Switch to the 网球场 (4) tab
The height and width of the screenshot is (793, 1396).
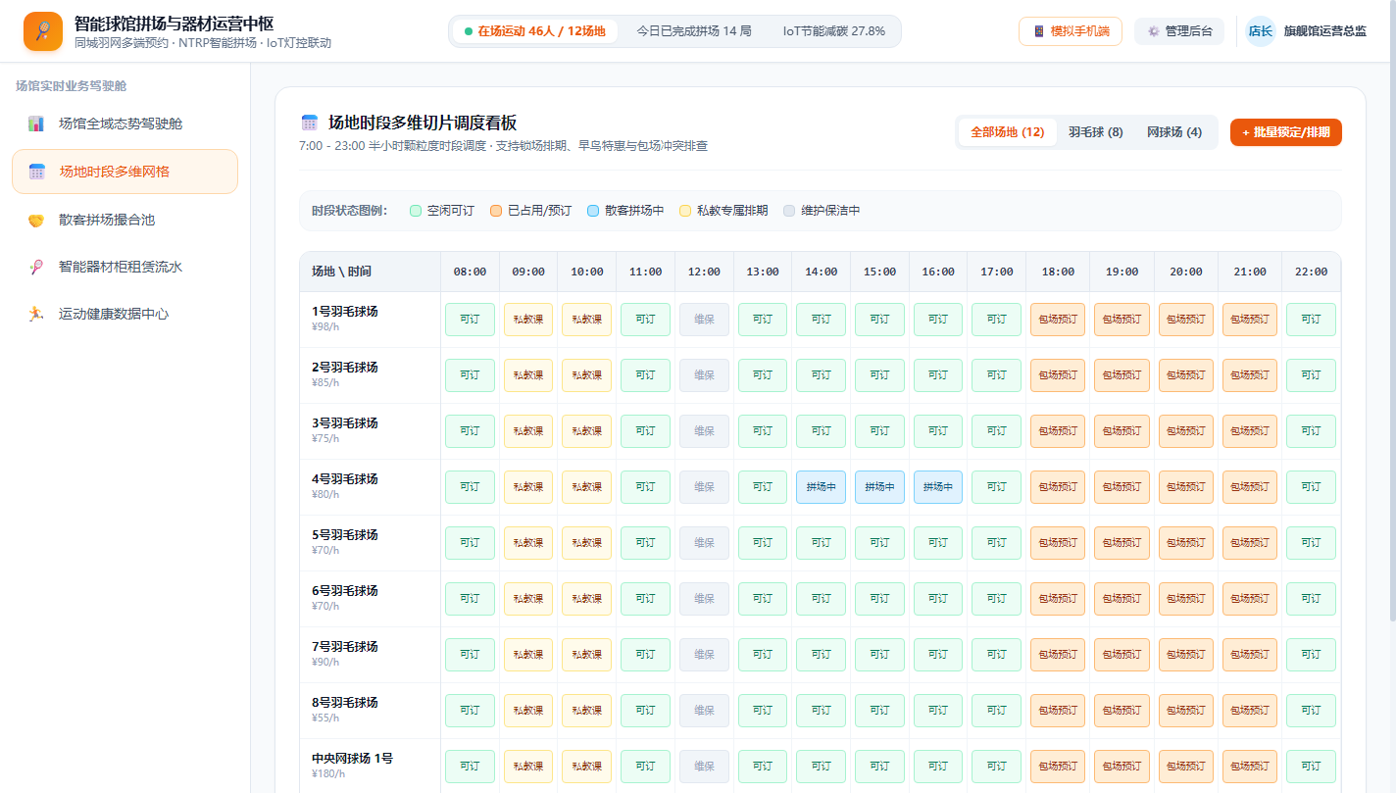1174,132
